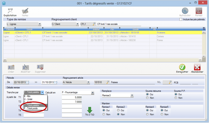Select Non under Soumis ristourne
Screen dimensions: 209x123
(147, 98)
